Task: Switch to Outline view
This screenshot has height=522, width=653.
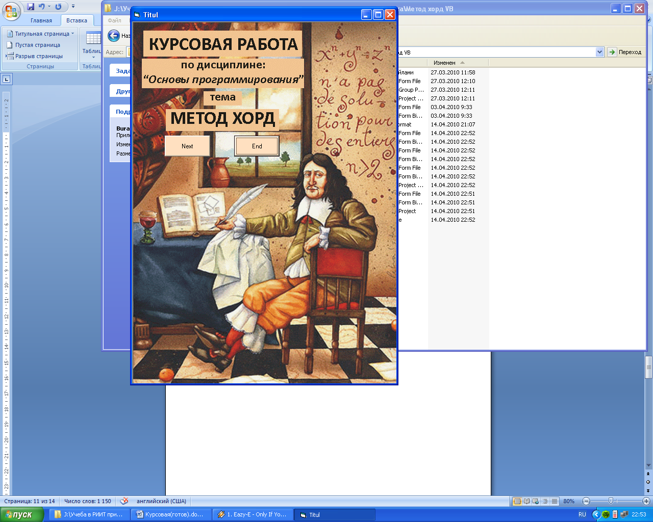Action: [x=545, y=501]
